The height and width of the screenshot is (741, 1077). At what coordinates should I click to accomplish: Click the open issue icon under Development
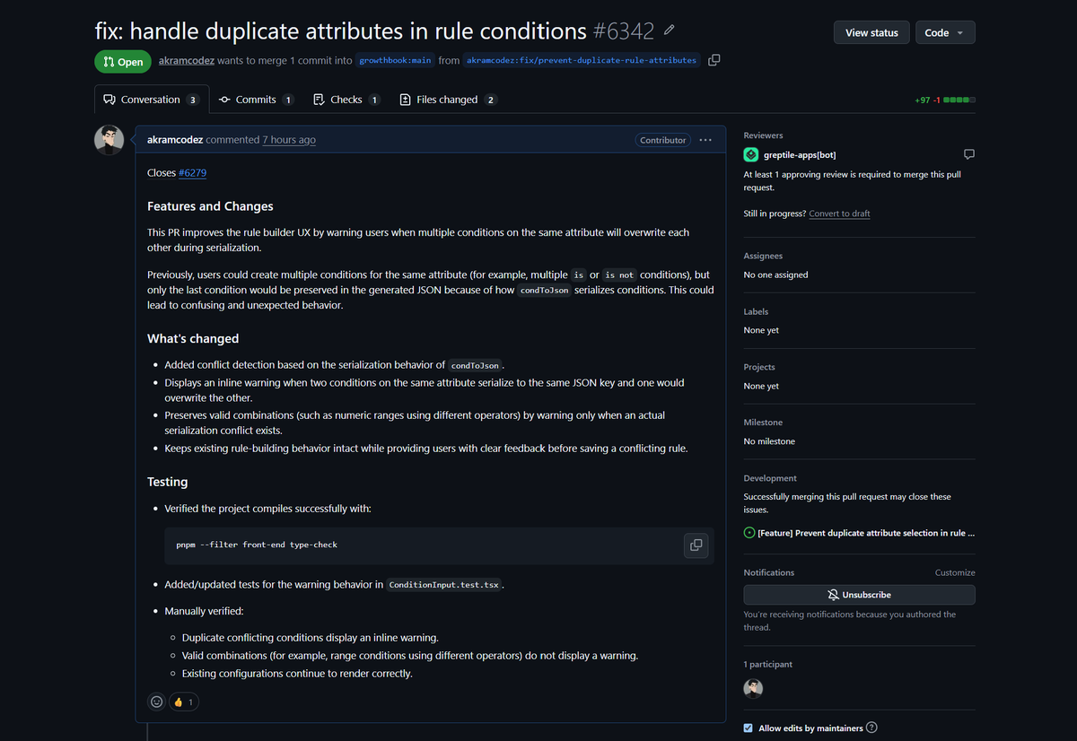[x=749, y=533]
